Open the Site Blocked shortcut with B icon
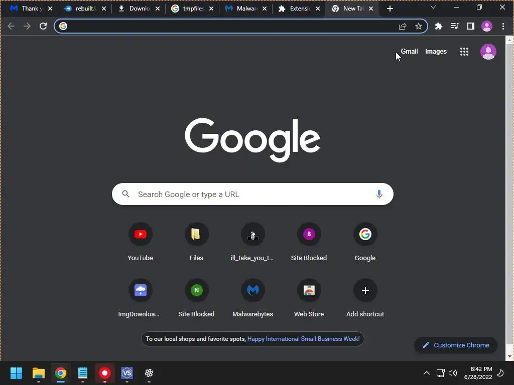Screen dimensions: 514x385 point(309,242)
